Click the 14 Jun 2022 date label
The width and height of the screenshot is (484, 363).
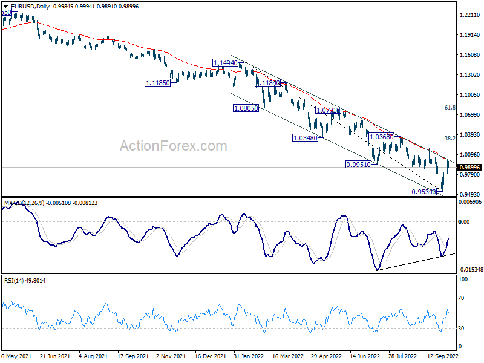365,356
